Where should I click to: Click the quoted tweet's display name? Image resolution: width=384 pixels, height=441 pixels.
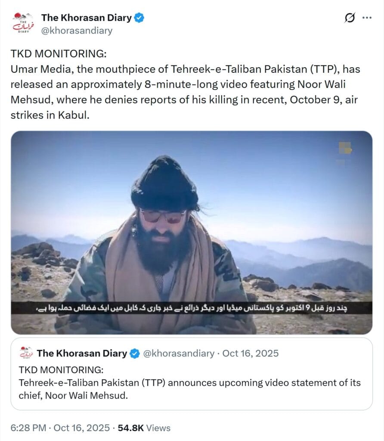[81, 353]
